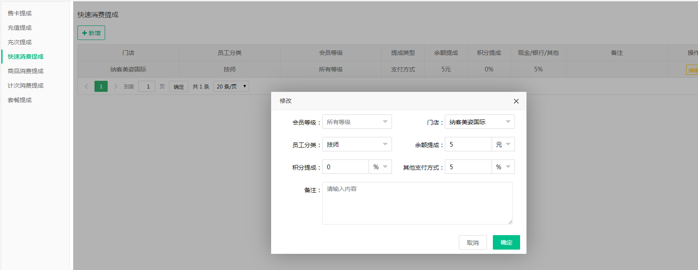Go to previous page arrow in pagination

pyautogui.click(x=86, y=86)
